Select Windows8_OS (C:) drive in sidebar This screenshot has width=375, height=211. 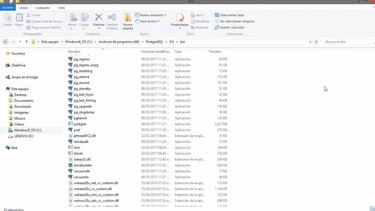pyautogui.click(x=28, y=130)
